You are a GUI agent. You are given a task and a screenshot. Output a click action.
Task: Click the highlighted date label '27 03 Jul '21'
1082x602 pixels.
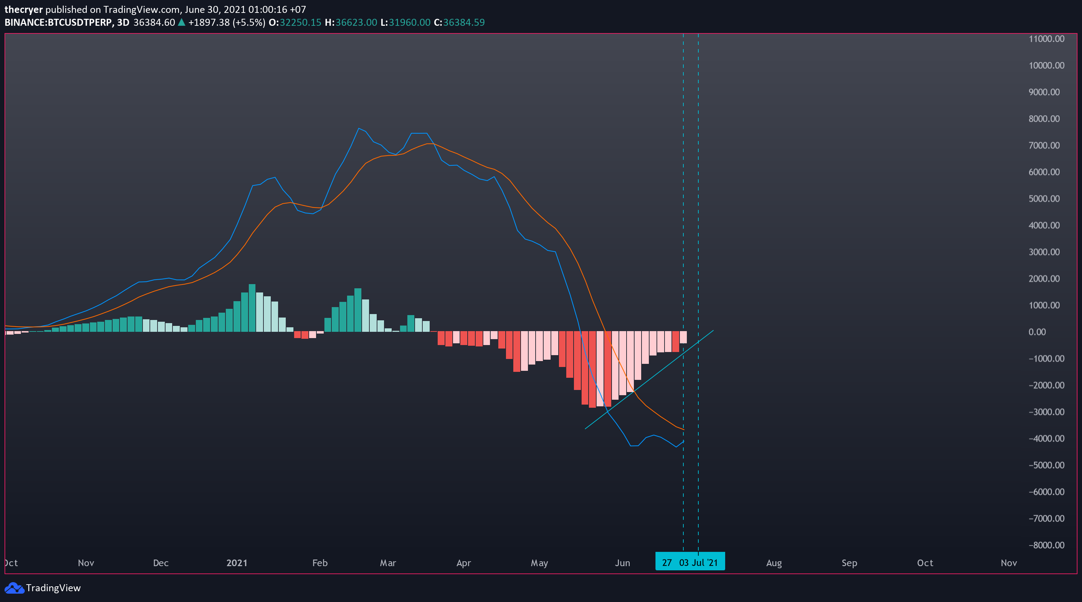[x=690, y=562]
